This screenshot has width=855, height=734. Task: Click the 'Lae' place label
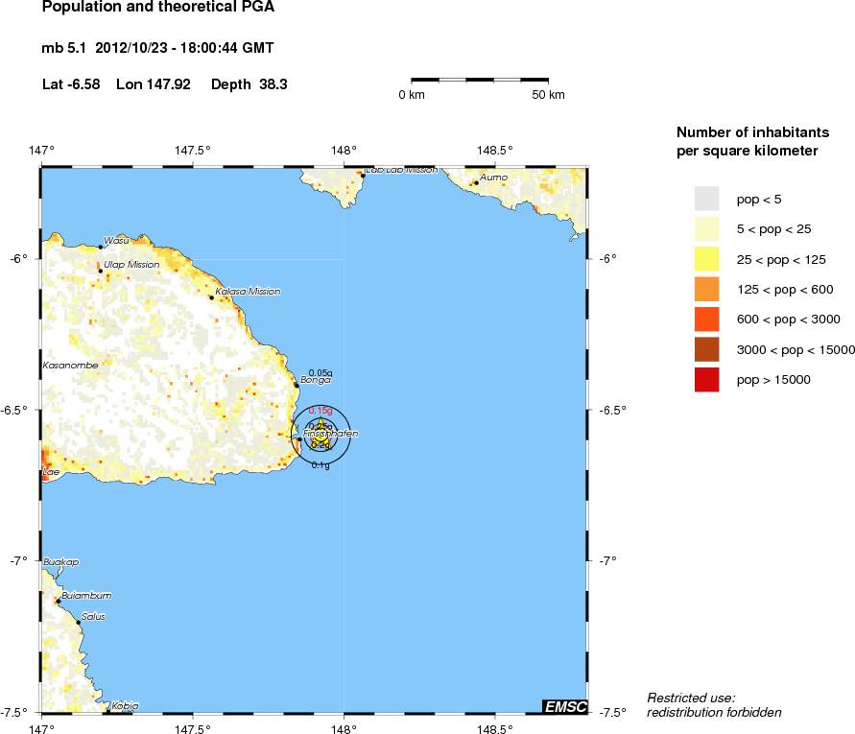51,472
